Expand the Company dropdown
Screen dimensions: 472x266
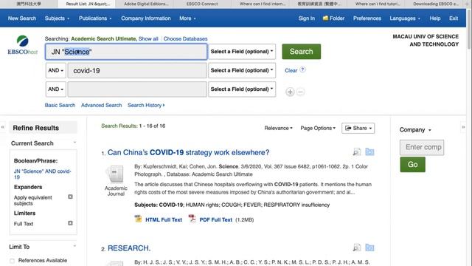415,130
